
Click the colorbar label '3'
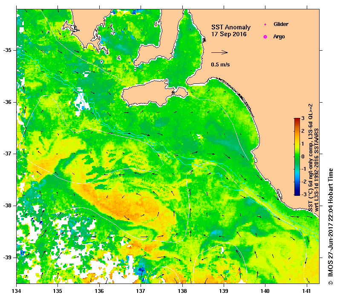[x=303, y=118]
